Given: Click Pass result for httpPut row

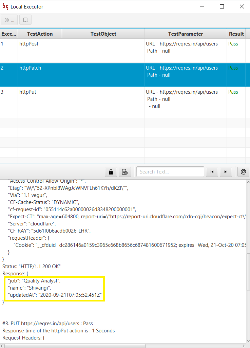Looking at the screenshot, I should 233,92.
